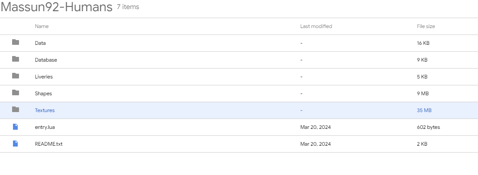Open entry.lua file name
The height and width of the screenshot is (175, 478).
tap(45, 127)
